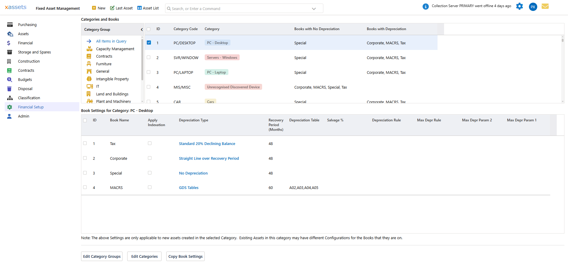Image resolution: width=568 pixels, height=269 pixels.
Task: Click the Assets sidebar icon
Action: click(x=10, y=34)
